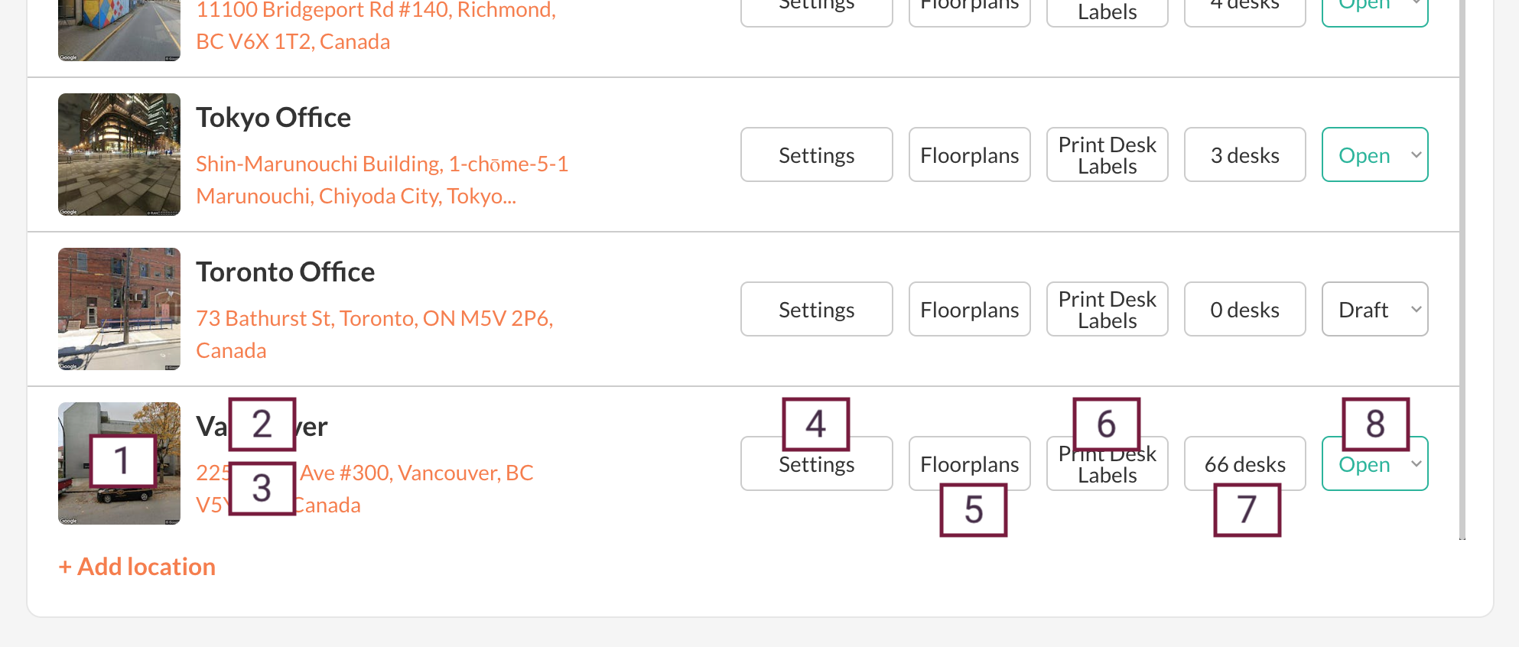Viewport: 1519px width, 647px height.
Task: Open Tokyo Office street view thumbnail
Action: pyautogui.click(x=119, y=154)
